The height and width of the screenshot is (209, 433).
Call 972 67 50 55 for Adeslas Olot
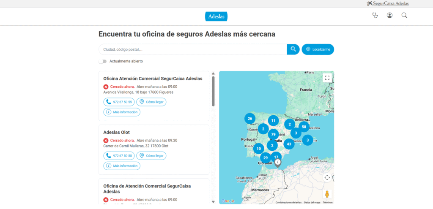[119, 156]
